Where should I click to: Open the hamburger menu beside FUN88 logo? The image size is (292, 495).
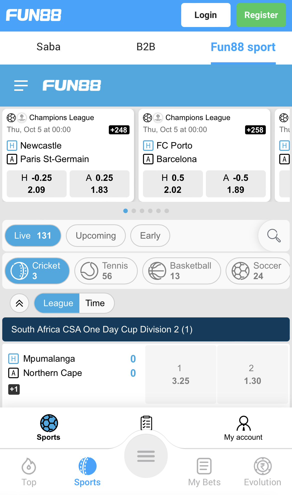tap(21, 86)
